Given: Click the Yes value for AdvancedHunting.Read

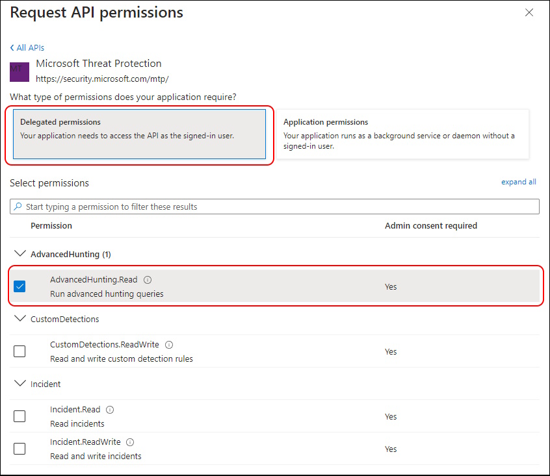Looking at the screenshot, I should (391, 287).
